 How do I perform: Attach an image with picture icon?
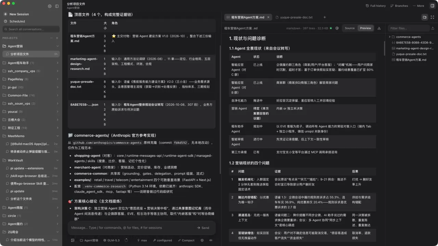tap(73, 240)
